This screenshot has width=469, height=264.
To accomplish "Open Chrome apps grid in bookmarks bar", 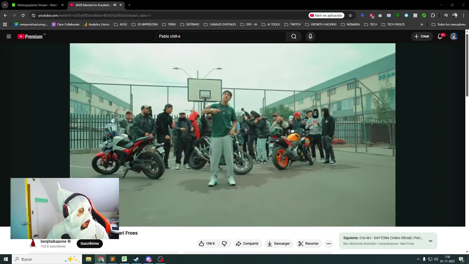I will (x=5, y=25).
